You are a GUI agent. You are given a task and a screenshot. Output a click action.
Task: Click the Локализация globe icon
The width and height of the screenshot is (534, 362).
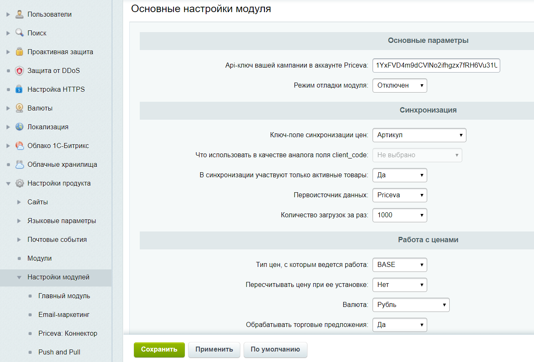click(20, 127)
